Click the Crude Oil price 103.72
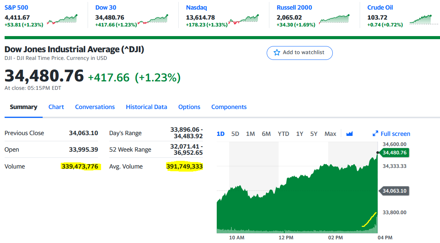Image resolution: width=440 pixels, height=243 pixels. pyautogui.click(x=377, y=17)
